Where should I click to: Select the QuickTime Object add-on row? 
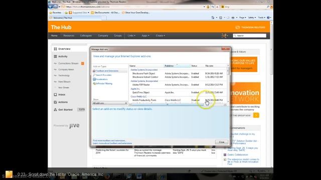(x=178, y=92)
